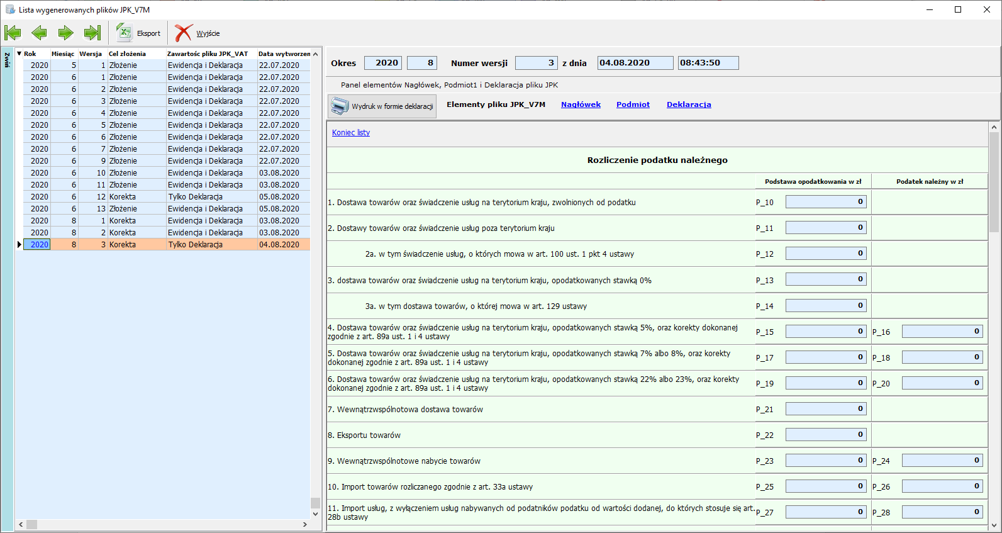Click declaration panel scroll up arrow

994,127
